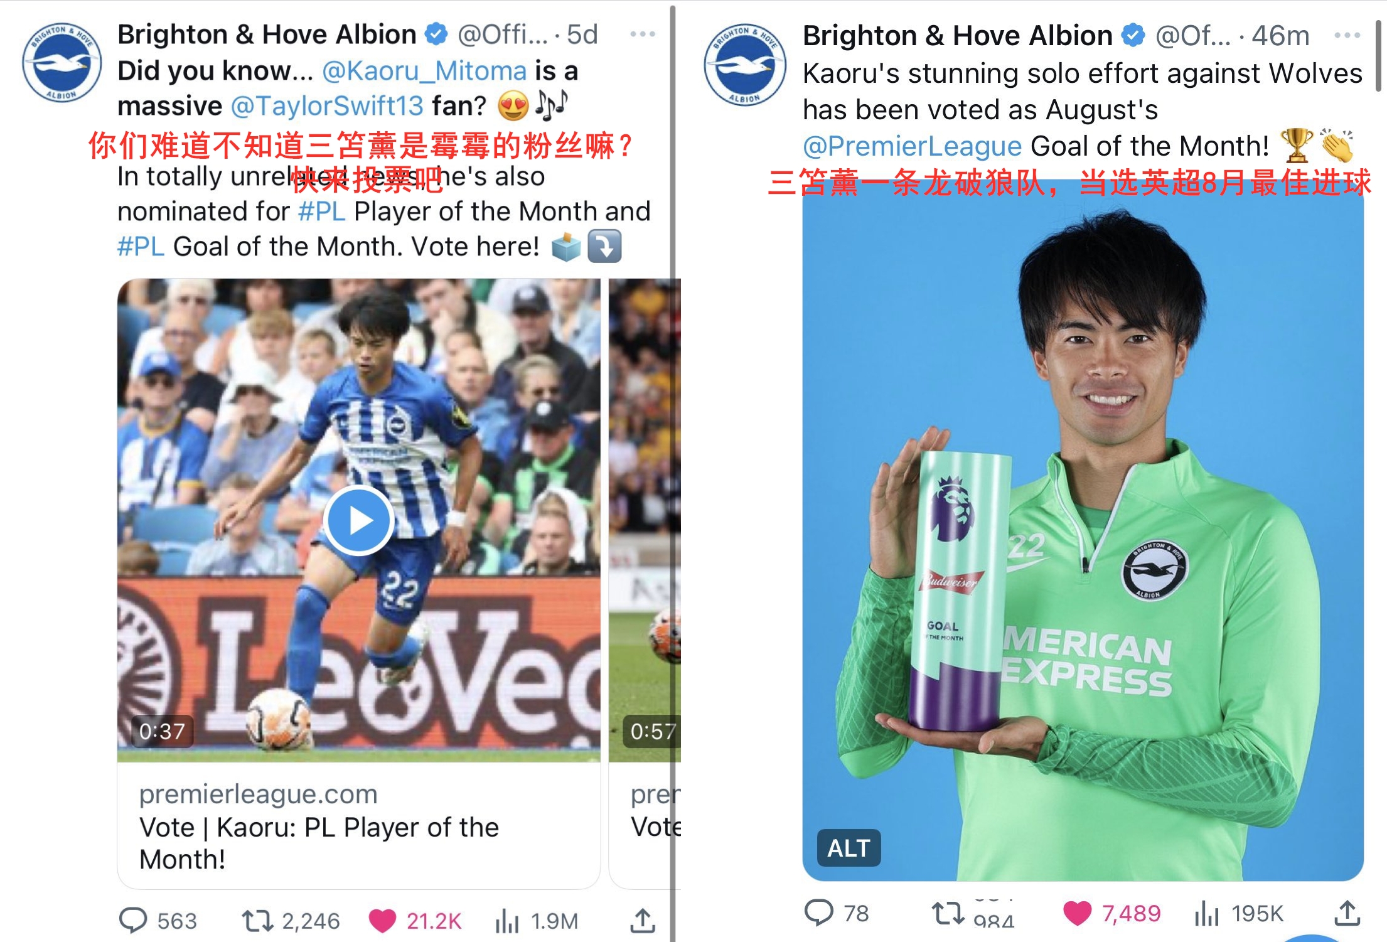Open Brighton profile avatar on left tweet
This screenshot has height=942, width=1387.
[62, 63]
